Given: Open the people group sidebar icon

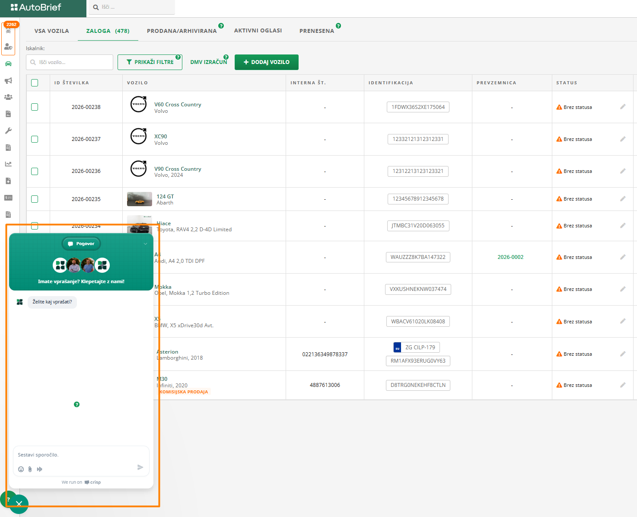Looking at the screenshot, I should (8, 97).
